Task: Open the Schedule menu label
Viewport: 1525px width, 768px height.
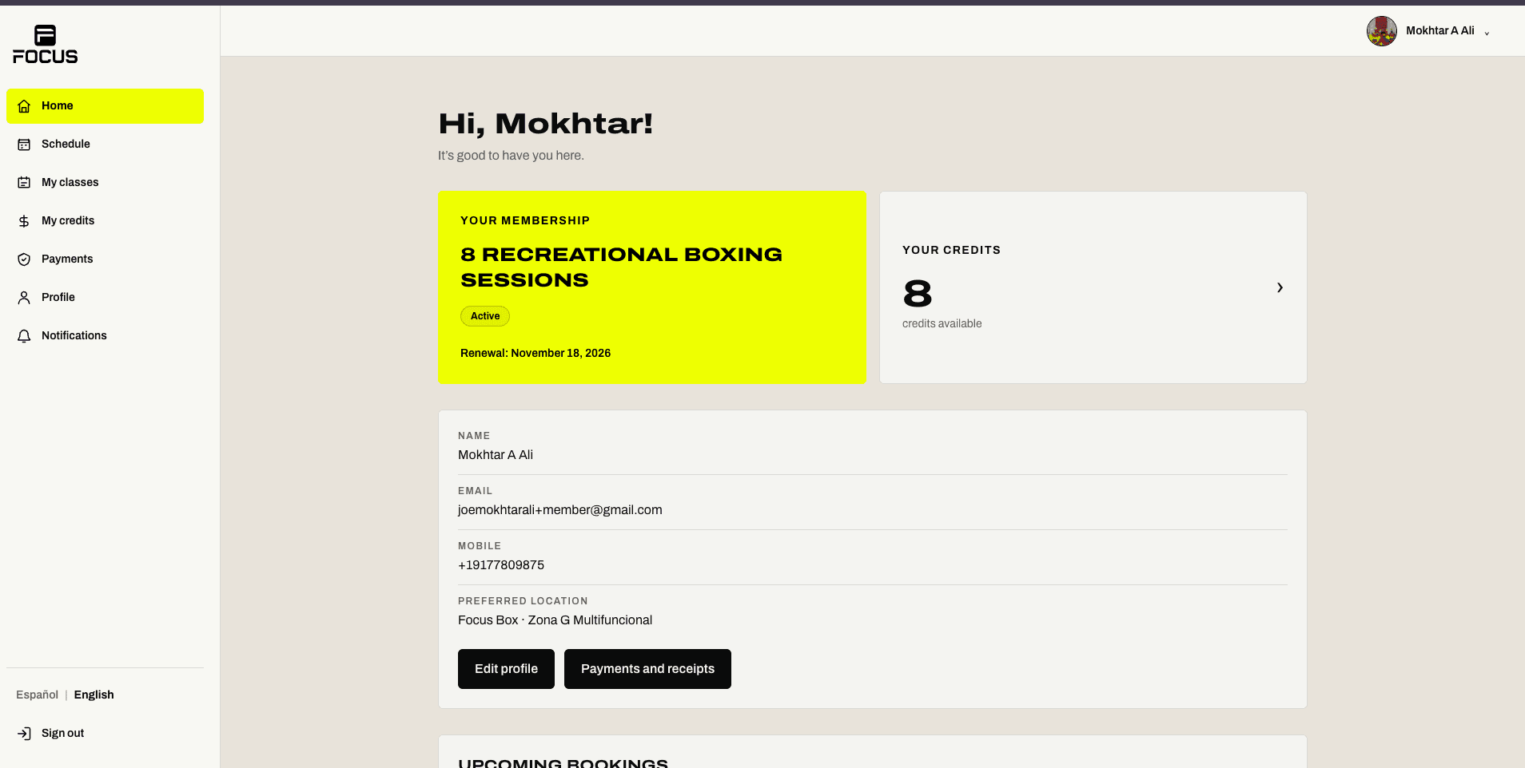Action: [66, 144]
